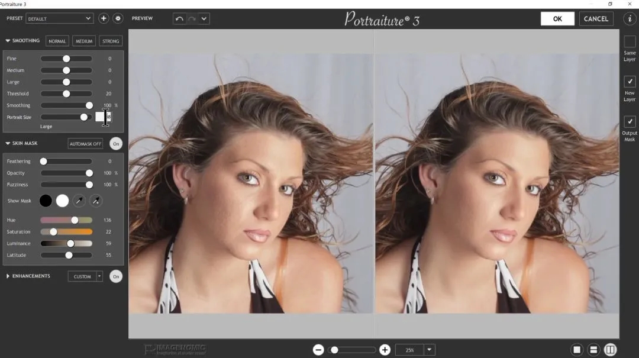Undo the last adjustment
639x358 pixels.
coord(179,19)
